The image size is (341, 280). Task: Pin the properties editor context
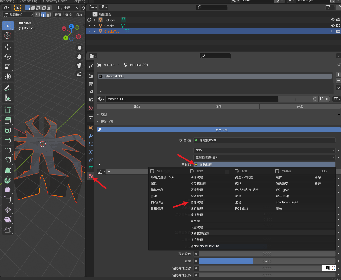pos(338,65)
